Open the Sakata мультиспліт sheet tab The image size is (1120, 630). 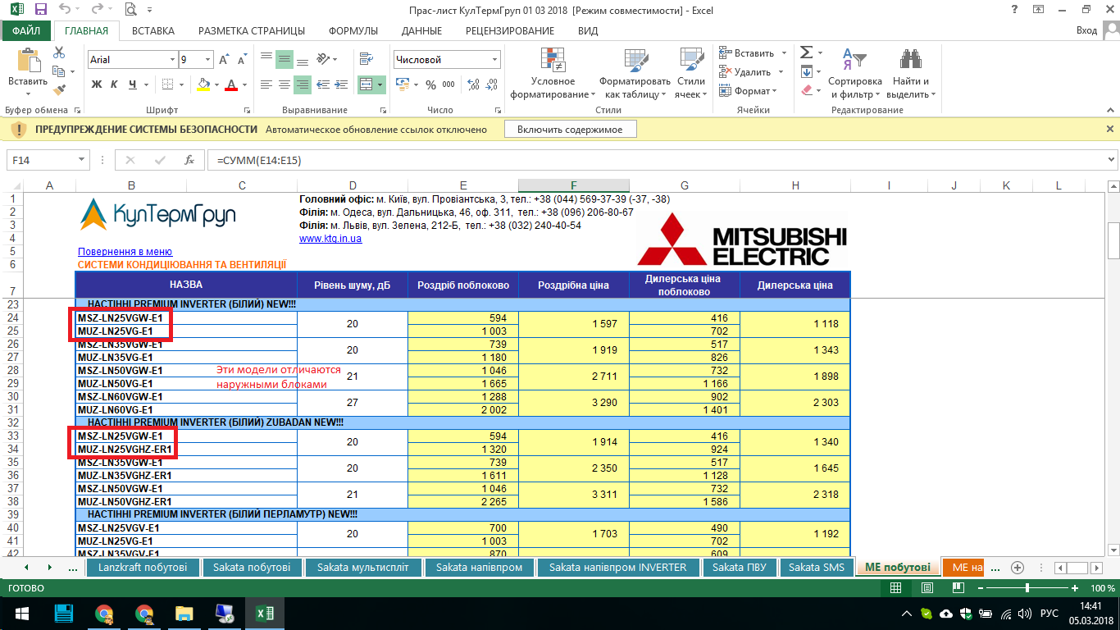tap(363, 568)
